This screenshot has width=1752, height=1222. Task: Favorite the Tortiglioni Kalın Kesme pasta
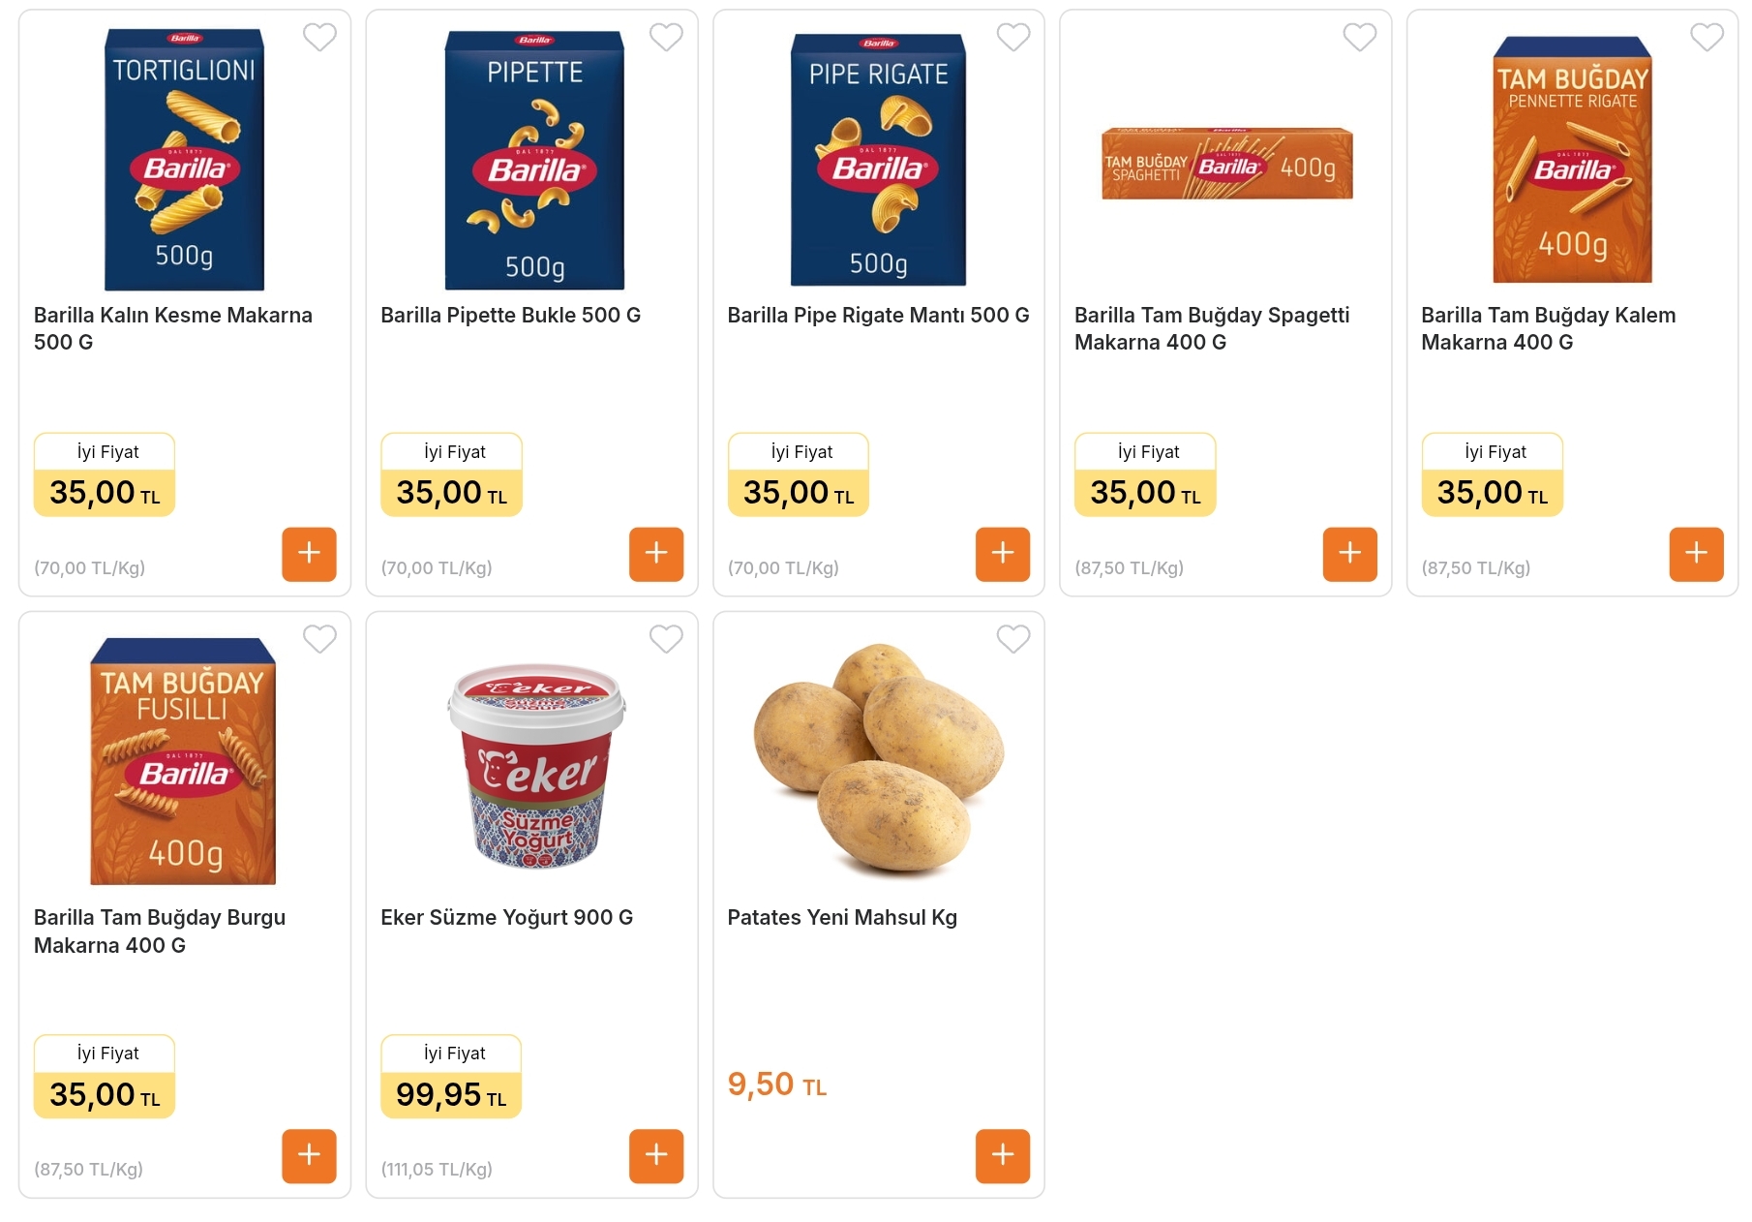(x=319, y=37)
